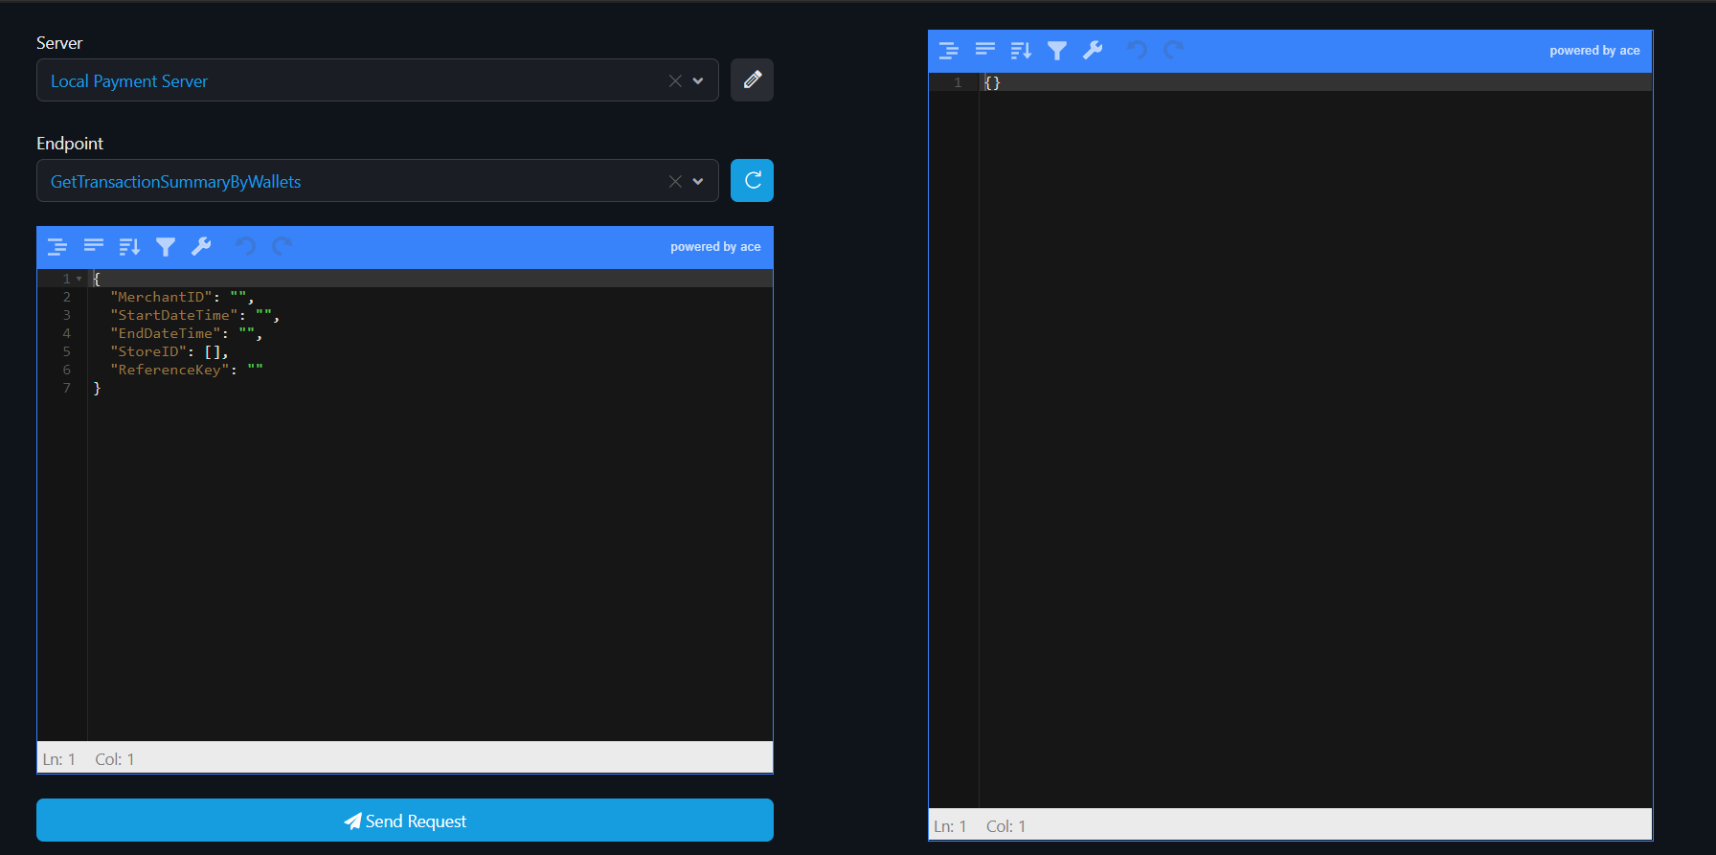
Task: Undo last change in response editor
Action: tap(1138, 51)
